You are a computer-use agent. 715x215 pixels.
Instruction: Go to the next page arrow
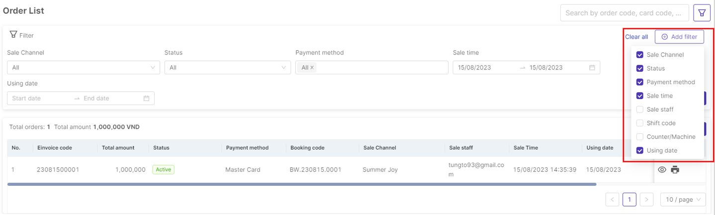point(646,200)
